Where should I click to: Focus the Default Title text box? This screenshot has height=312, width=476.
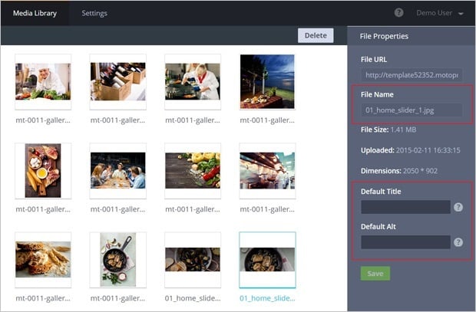click(x=405, y=207)
